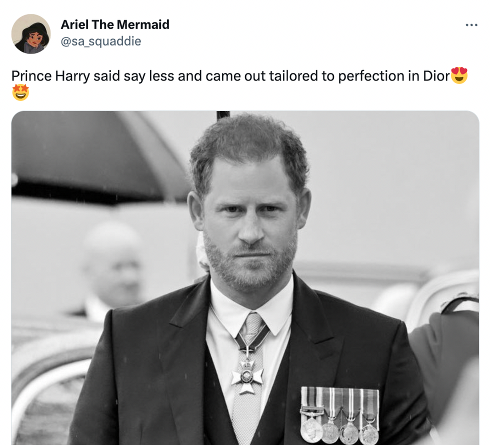Visit the @sa_squaddie handle link
This screenshot has height=445, width=490.
click(x=101, y=41)
